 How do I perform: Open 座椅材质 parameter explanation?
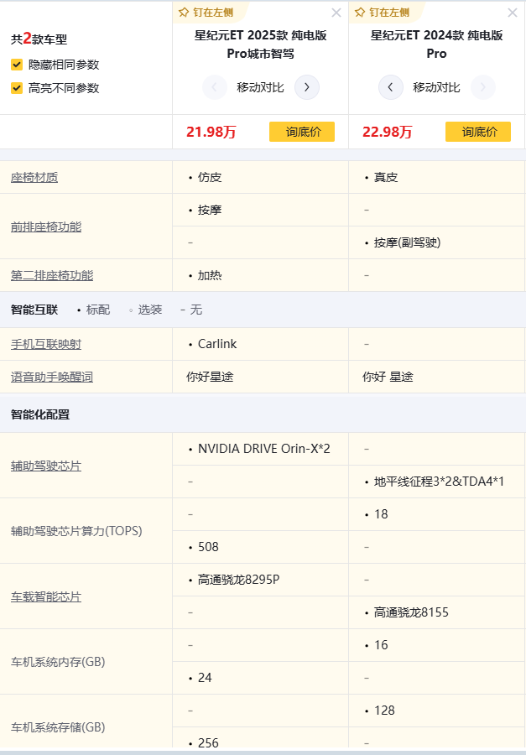point(34,178)
